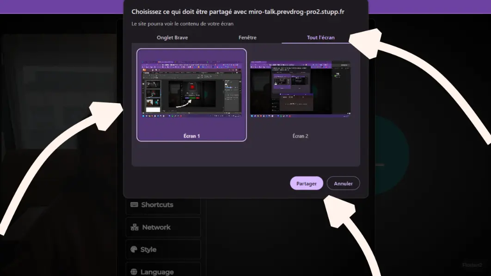Select the Écran 1 screen preview
This screenshot has width=491, height=276.
pos(191,95)
